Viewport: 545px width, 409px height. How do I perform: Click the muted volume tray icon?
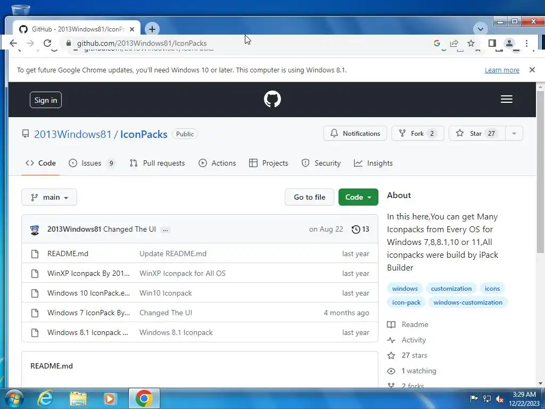(500, 398)
